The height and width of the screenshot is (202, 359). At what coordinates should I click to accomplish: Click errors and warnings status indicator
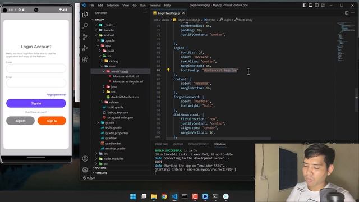pyautogui.click(x=89, y=178)
